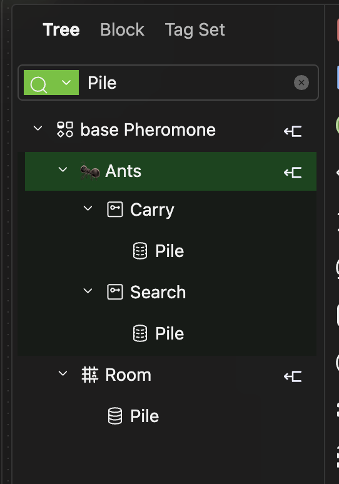Collapse the Ants tree node
The height and width of the screenshot is (484, 339).
tap(63, 169)
